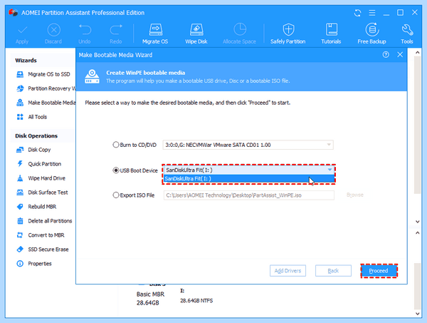427x323 pixels.
Task: Expand the CD/DVD drive dropdown
Action: 329,145
